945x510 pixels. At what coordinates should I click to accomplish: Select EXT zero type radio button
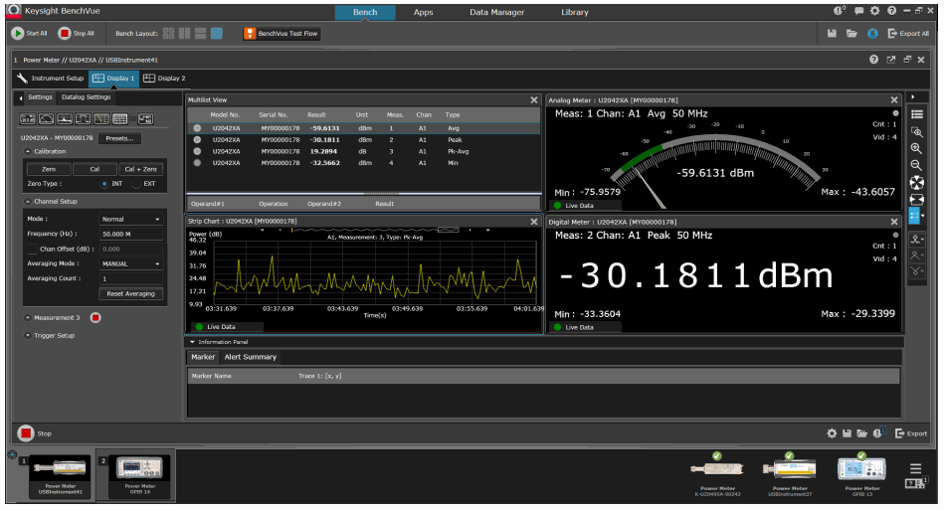coord(136,184)
